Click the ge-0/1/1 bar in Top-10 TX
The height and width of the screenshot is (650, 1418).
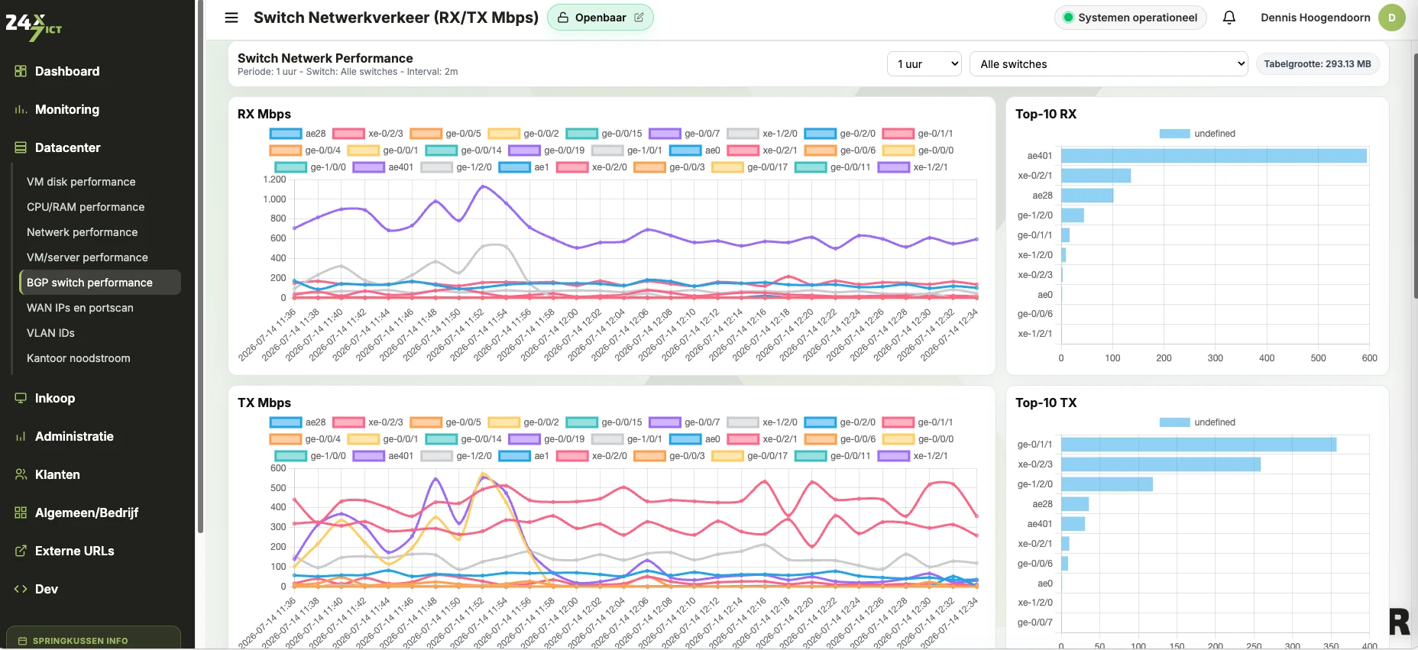[1199, 445]
